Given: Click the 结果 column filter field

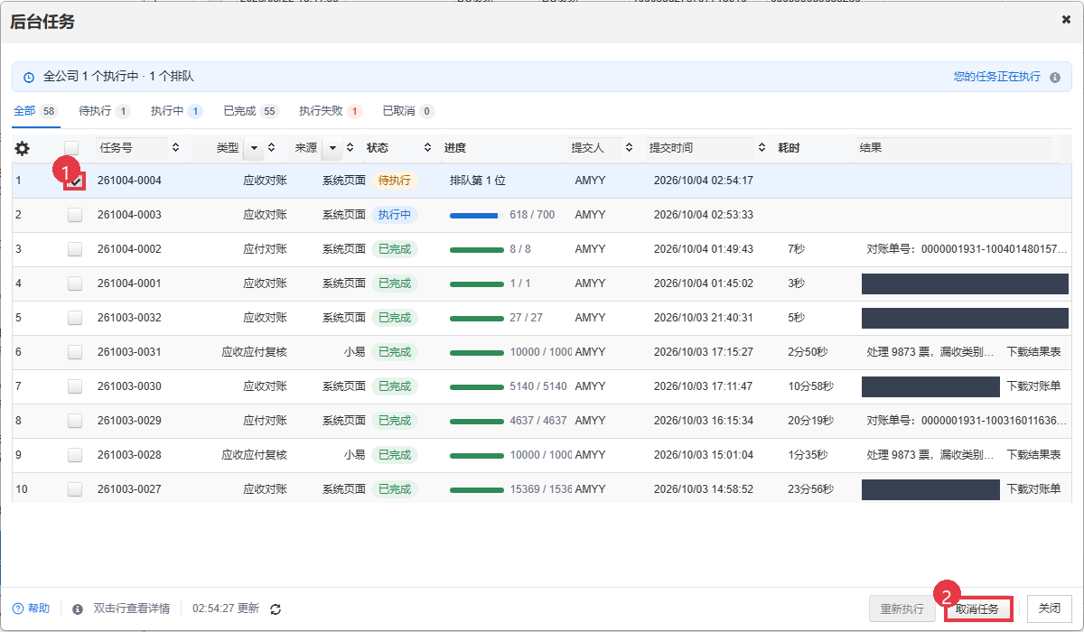Looking at the screenshot, I should 953,148.
